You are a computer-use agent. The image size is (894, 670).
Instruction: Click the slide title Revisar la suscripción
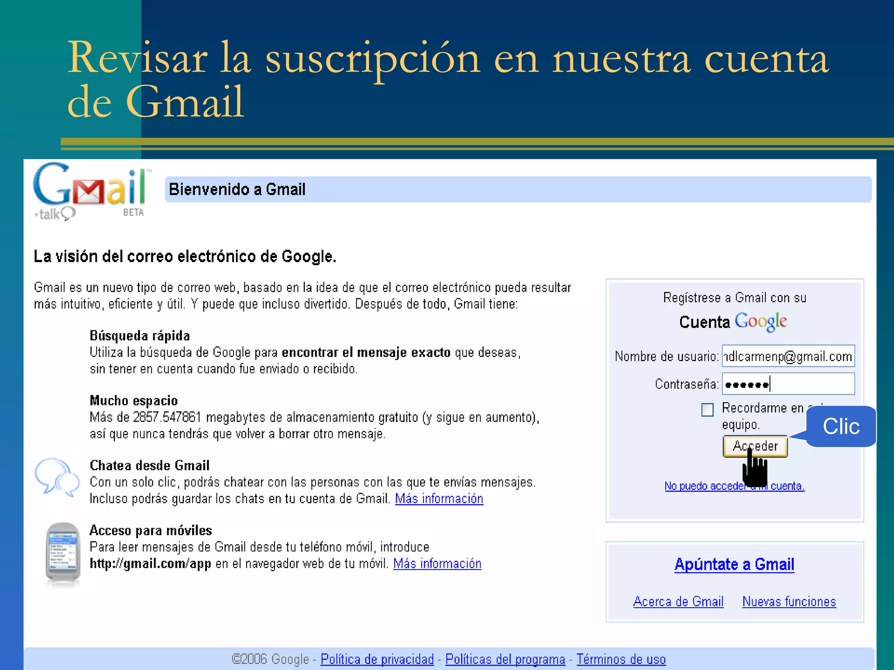pos(448,80)
